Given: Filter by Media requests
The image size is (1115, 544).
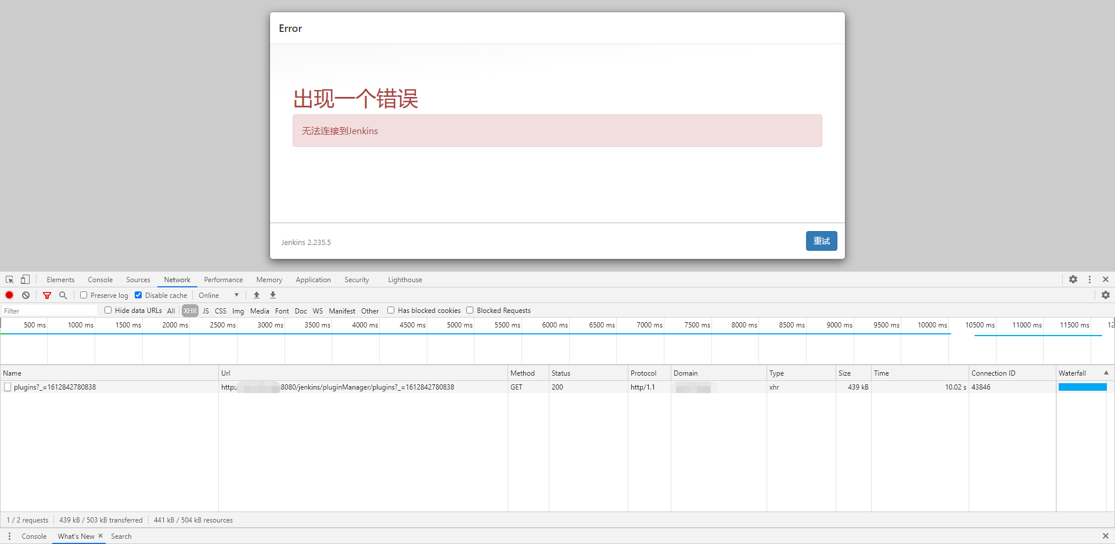Looking at the screenshot, I should pos(260,311).
